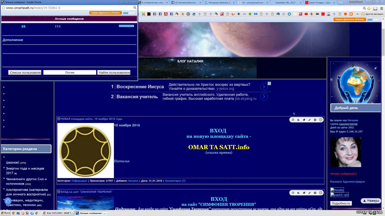Click the tags icon on the СИМФОНИЯ ТВОРЕНИЯ post
Screen dimensions: 385x216
pyautogui.click(x=304, y=193)
